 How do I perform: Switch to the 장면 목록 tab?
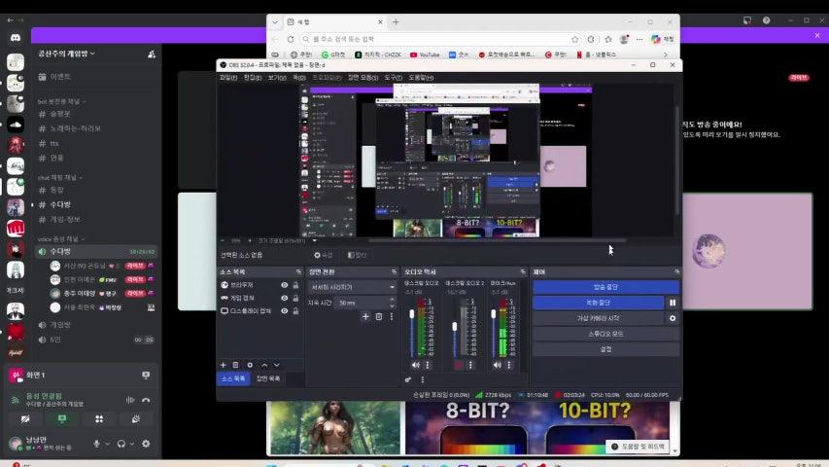coord(267,378)
